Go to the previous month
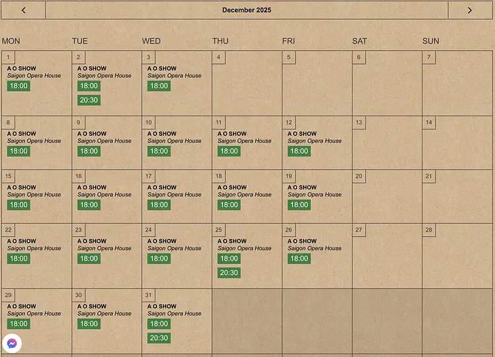The image size is (495, 357). (24, 10)
